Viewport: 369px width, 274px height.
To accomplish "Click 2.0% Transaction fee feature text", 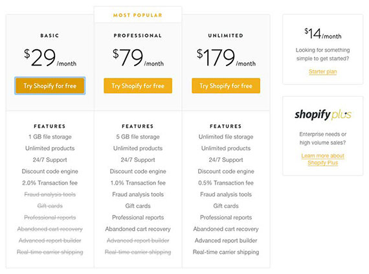I will click(50, 183).
